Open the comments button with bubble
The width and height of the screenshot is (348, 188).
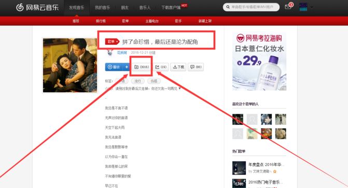196,67
